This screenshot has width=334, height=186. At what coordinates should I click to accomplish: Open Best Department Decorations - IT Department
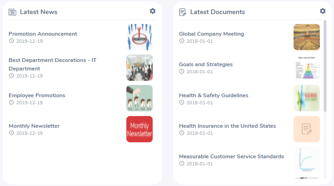pos(53,64)
